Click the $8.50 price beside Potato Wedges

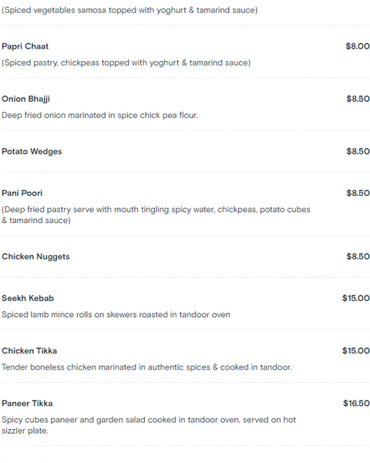click(x=358, y=151)
